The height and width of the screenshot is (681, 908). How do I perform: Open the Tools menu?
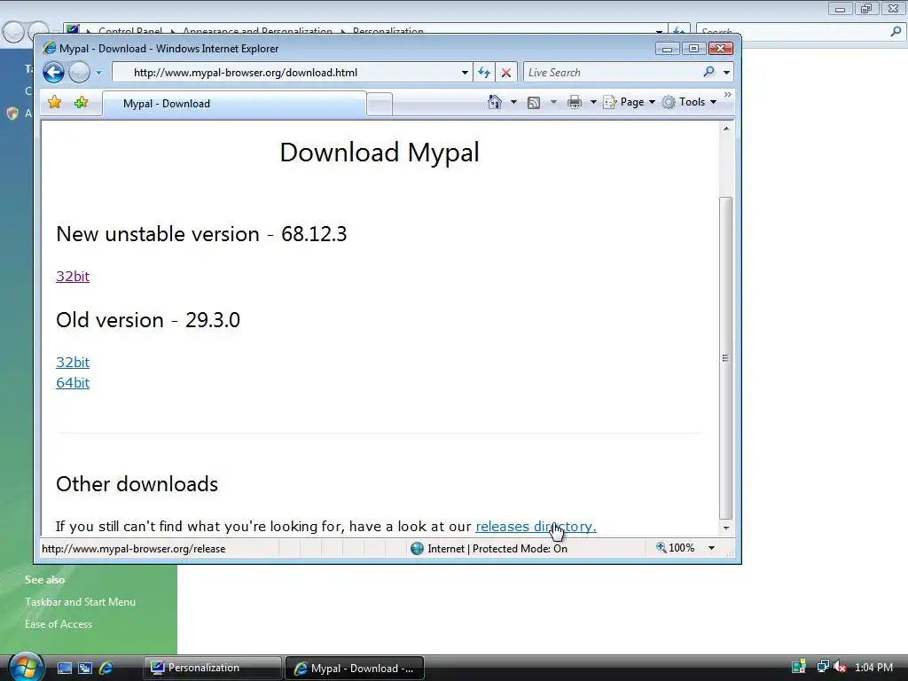[x=689, y=102]
